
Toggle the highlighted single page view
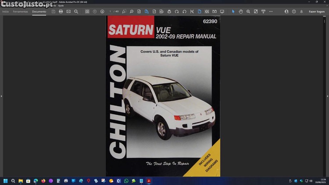tap(199, 11)
